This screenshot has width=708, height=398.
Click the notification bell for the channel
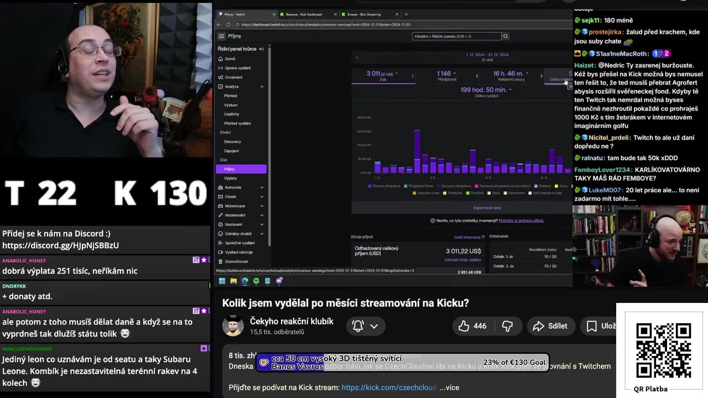tap(358, 326)
